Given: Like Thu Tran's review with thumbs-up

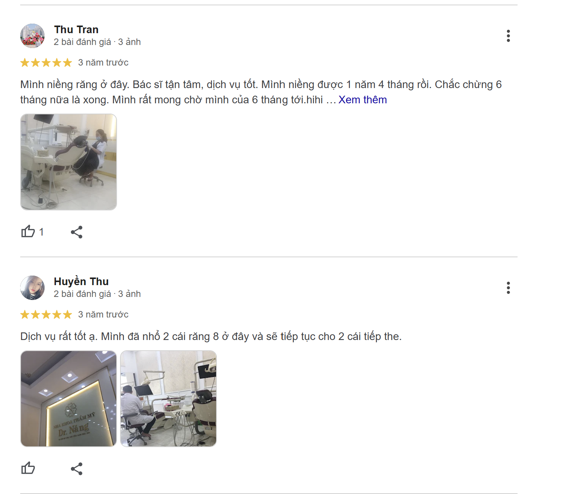Looking at the screenshot, I should click(x=28, y=231).
